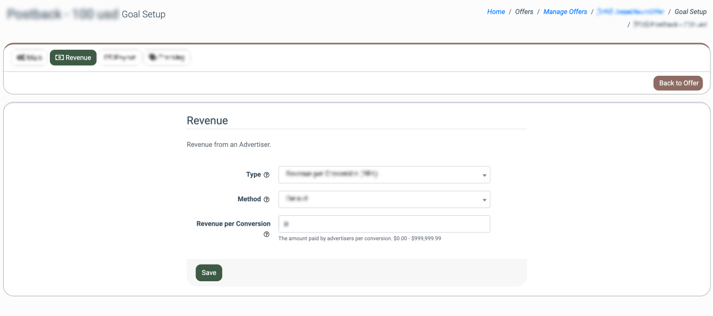The width and height of the screenshot is (713, 316).
Task: Focus the Revenue per Conversion input field
Action: pos(384,224)
